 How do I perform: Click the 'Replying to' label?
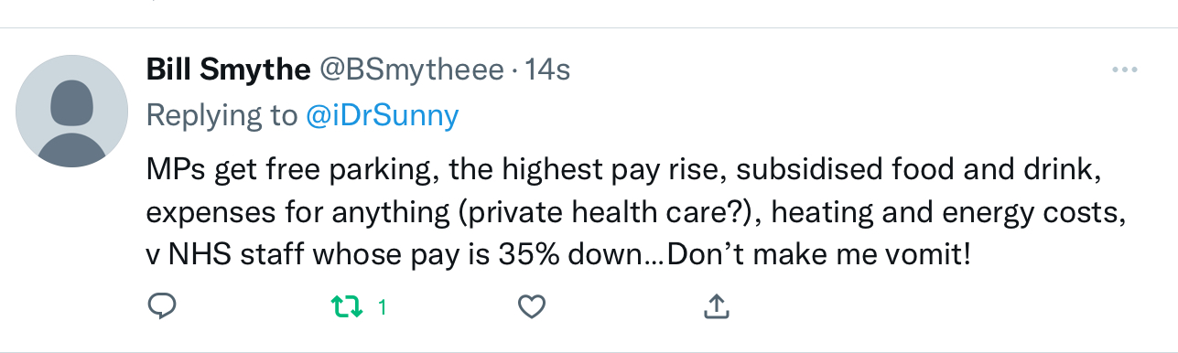(x=222, y=116)
